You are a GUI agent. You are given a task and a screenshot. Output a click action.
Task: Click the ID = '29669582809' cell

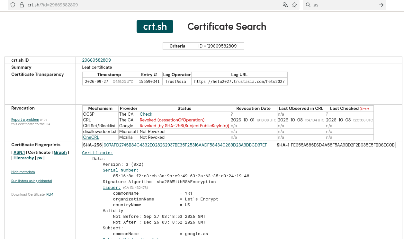tap(218, 46)
